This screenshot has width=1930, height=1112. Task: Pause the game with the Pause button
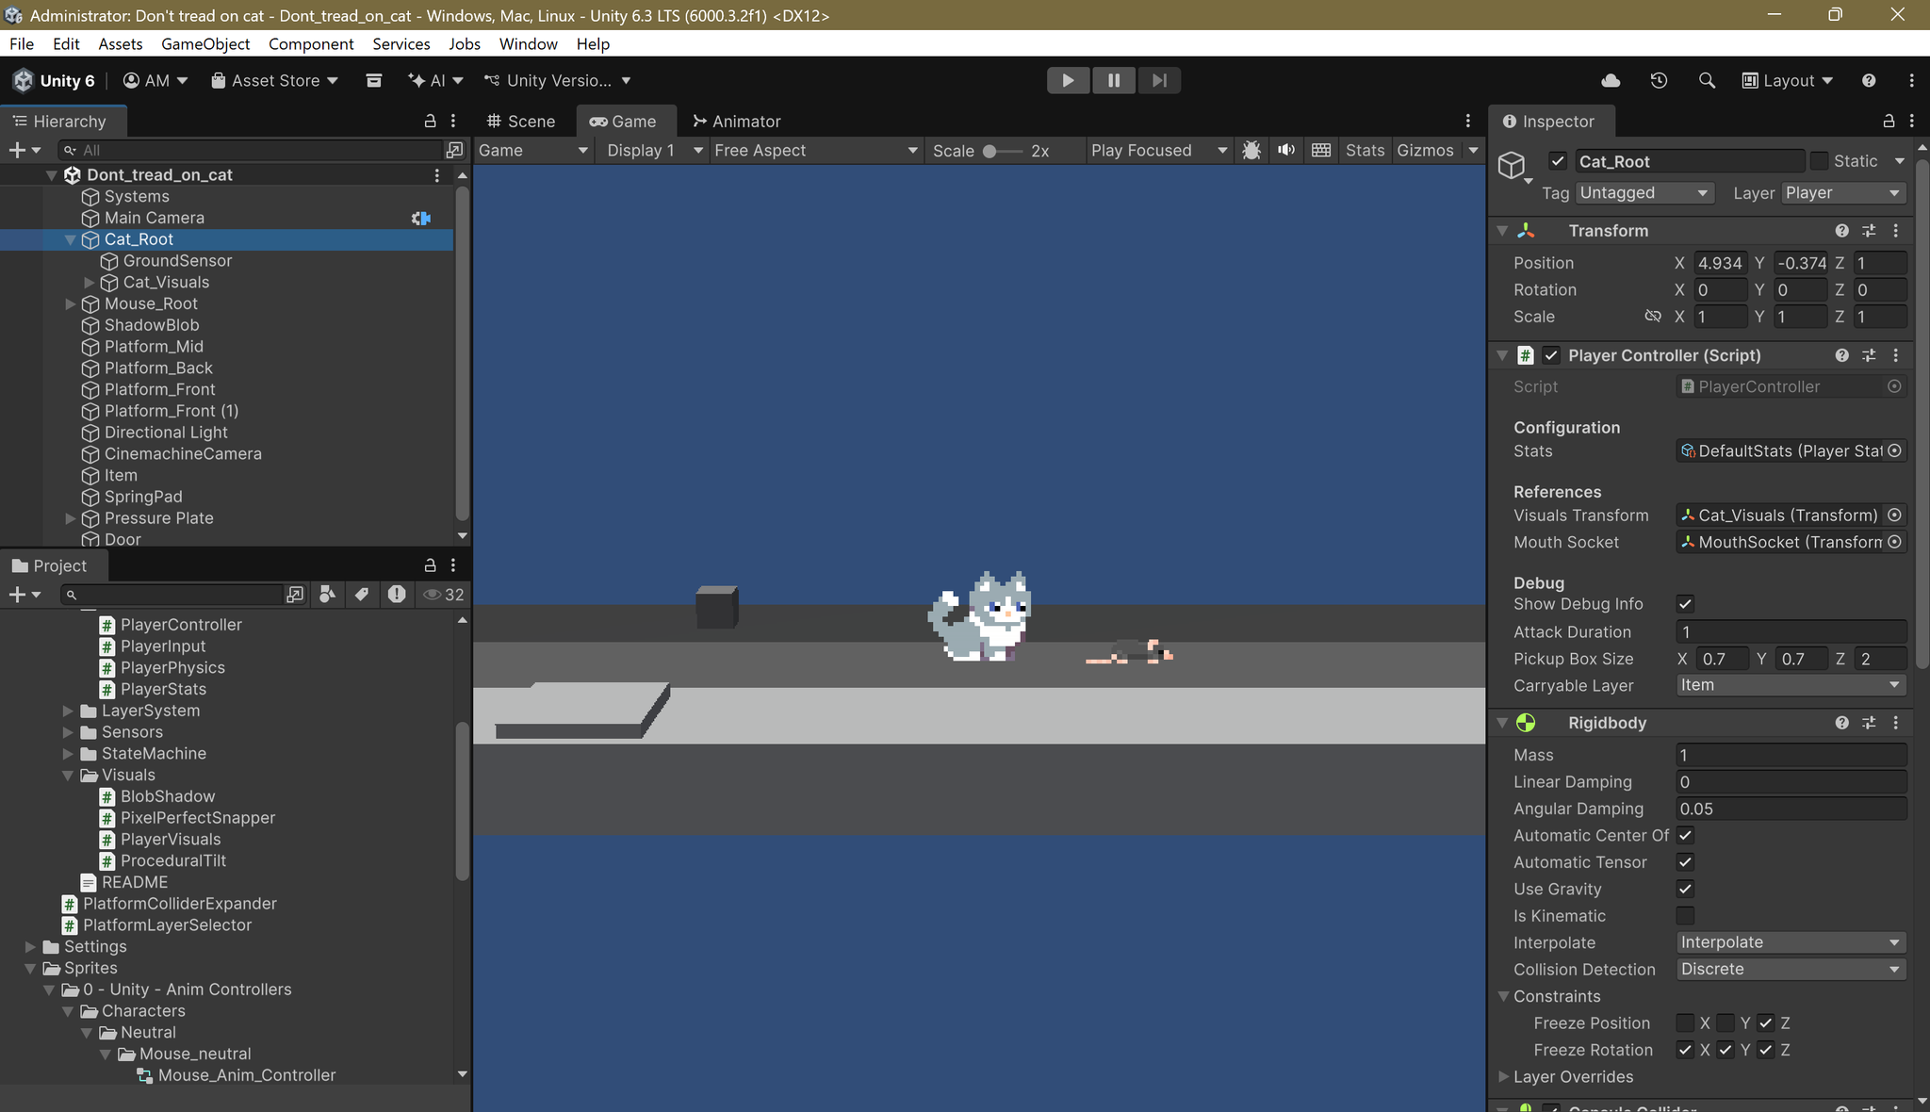1114,81
